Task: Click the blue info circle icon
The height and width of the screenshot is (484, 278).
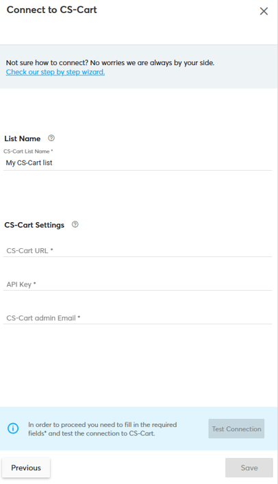Action: click(13, 428)
